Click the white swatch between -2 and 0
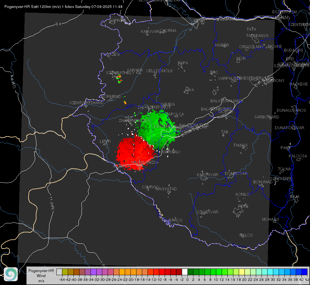This screenshot has width=310, height=285. click(185, 272)
